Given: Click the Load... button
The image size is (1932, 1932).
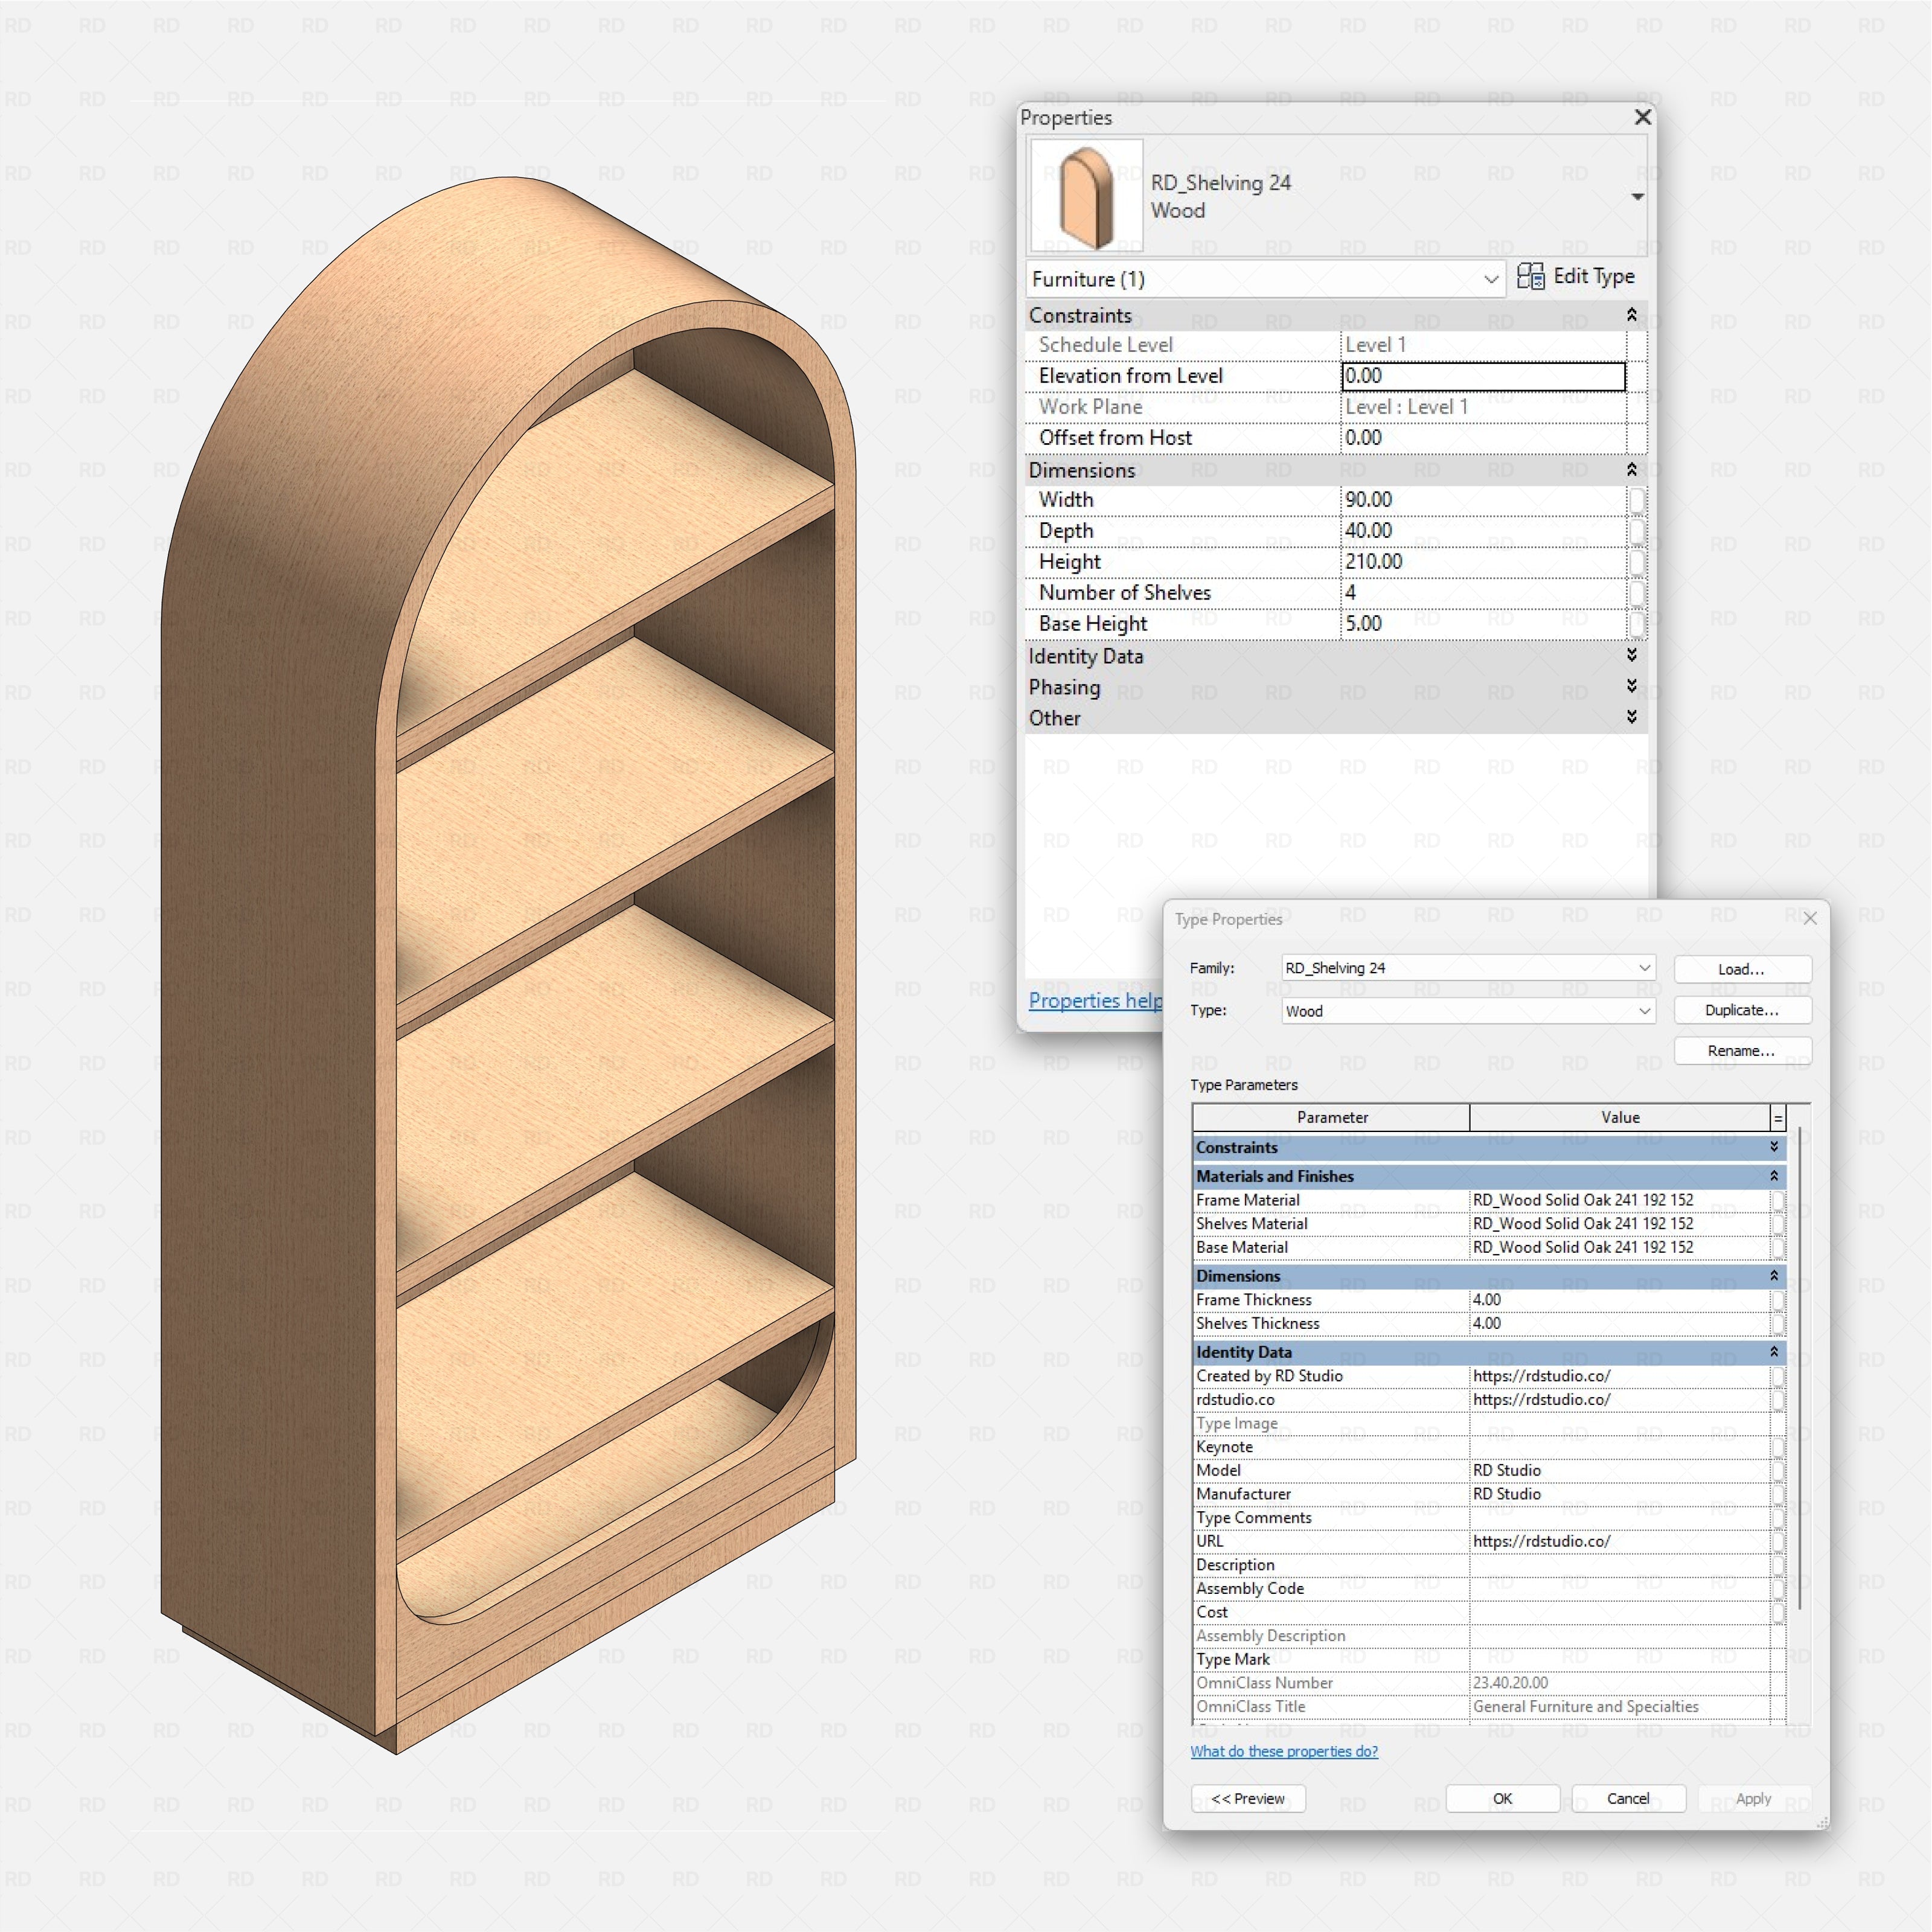Looking at the screenshot, I should pos(1742,969).
